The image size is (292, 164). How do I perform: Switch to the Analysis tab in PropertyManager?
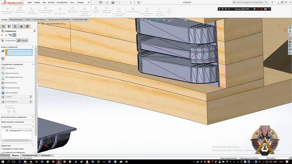pos(22,41)
